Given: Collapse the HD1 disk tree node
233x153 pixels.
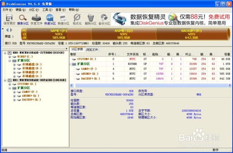Looking at the screenshot, I should tap(5, 80).
